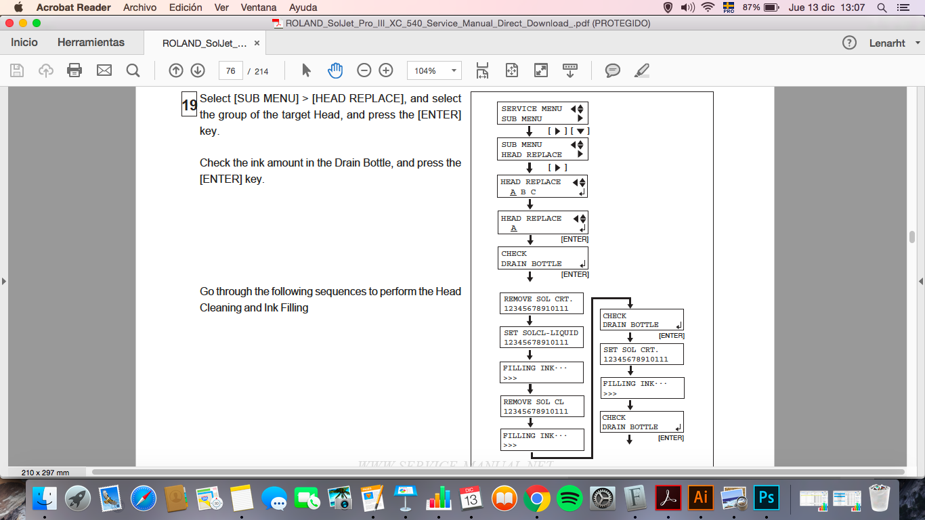This screenshot has height=520, width=925.
Task: Click the clock showing Jue 13 dic 13:07
Action: (827, 7)
